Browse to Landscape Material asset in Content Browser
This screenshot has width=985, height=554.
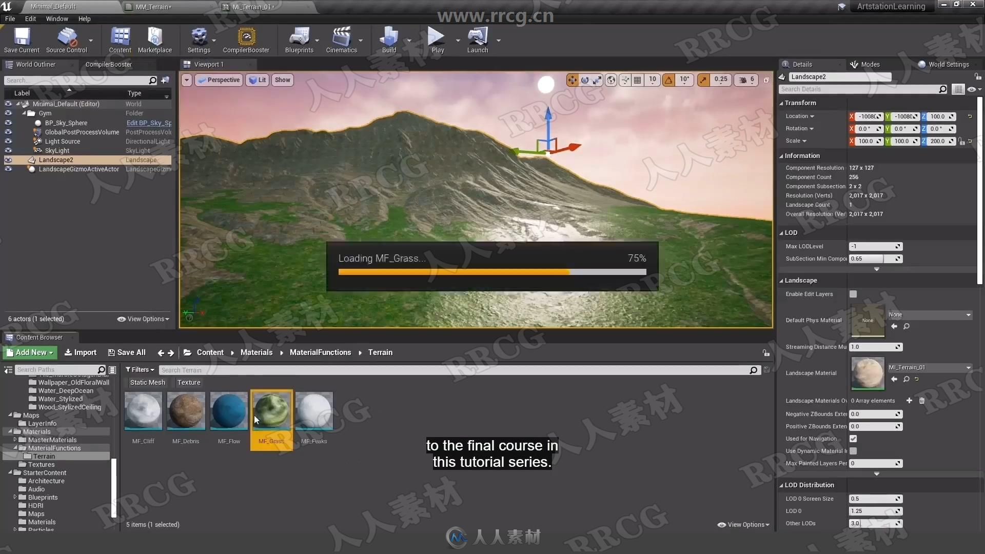(x=907, y=379)
